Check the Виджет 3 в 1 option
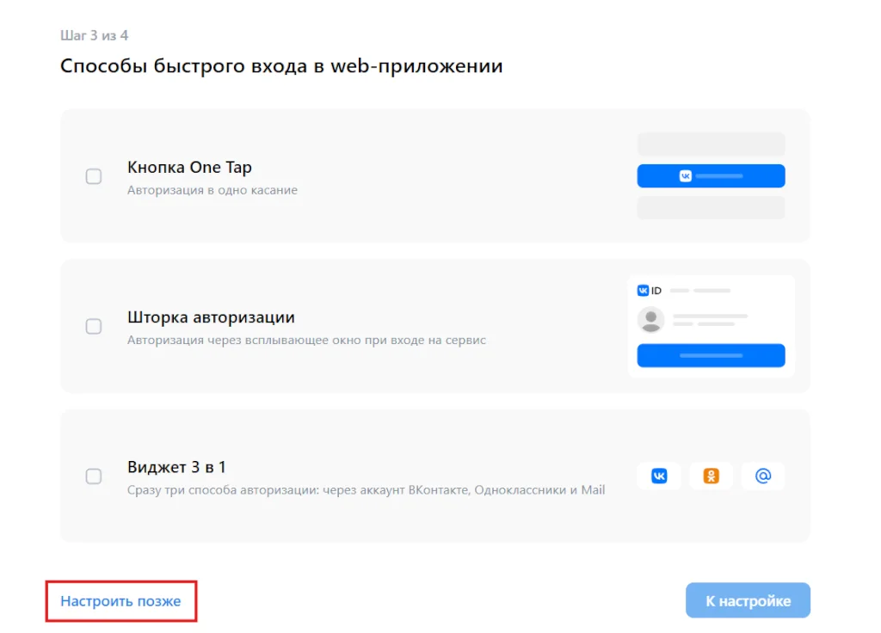Screen dimensions: 881x633 (x=94, y=476)
